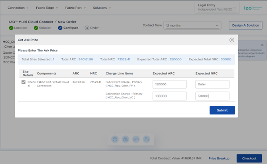Click Total ARC value 340161.96
Image resolution: width=267 pixels, height=164 pixels.
coord(86,59)
